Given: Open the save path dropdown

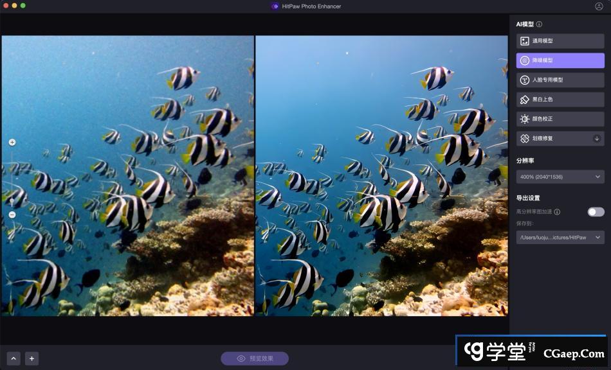Looking at the screenshot, I should point(560,238).
